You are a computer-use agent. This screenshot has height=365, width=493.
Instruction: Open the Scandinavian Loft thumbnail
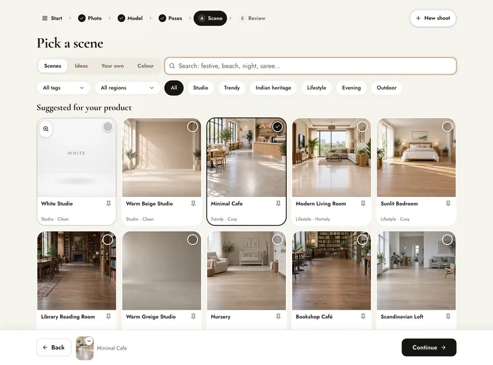tap(417, 271)
